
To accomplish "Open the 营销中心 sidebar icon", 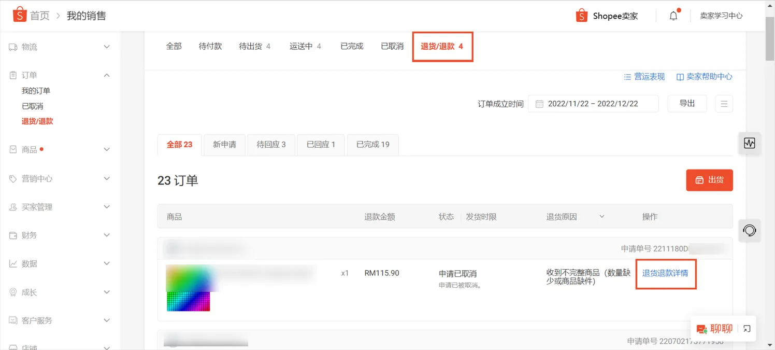I will 12,178.
